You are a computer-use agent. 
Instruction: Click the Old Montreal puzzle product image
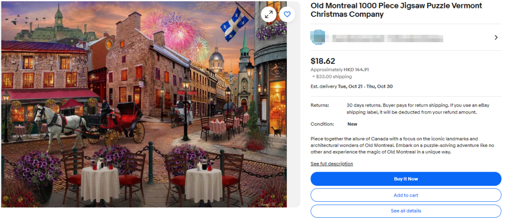point(141,117)
